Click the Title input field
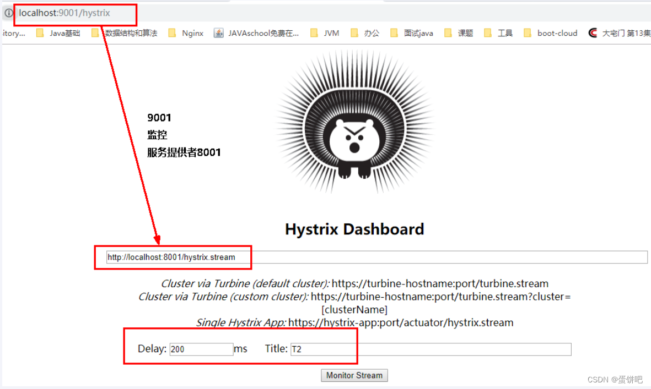651x389 pixels. click(431, 349)
